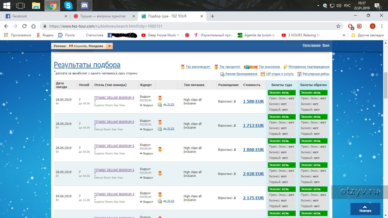The width and height of the screenshot is (388, 218).
Task: Click the Tez рекомендует star icon
Action: point(183,67)
